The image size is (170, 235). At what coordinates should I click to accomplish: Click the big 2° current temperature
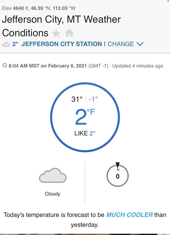81,117
